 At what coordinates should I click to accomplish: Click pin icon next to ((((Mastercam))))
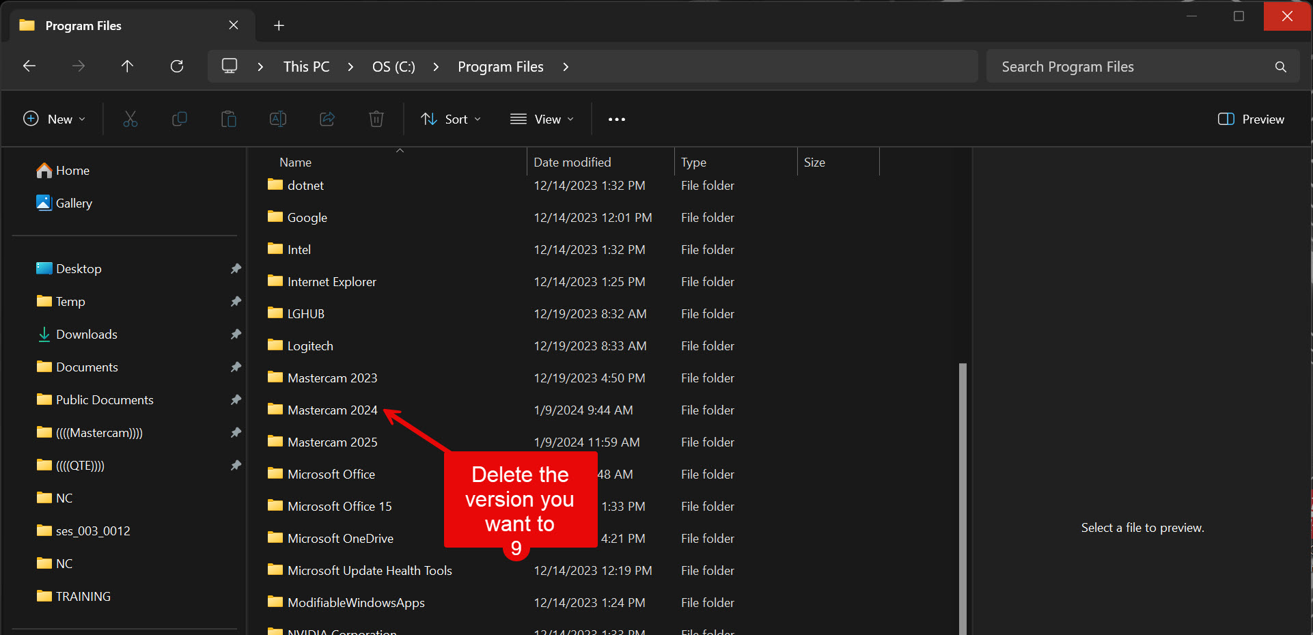point(236,433)
